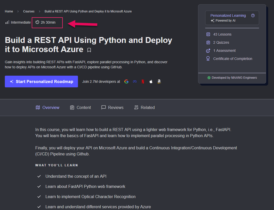Click the course name breadcrumb link
The height and width of the screenshot is (210, 274).
click(x=88, y=11)
